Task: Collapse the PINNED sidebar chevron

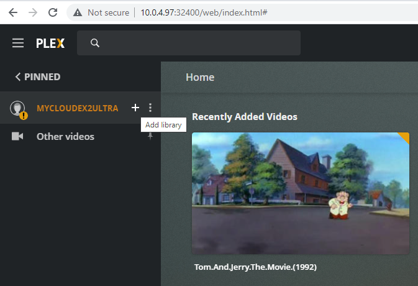Action: 17,77
